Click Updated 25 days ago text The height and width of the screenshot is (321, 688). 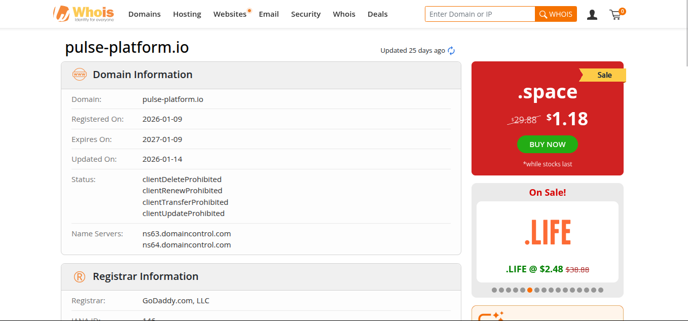coord(413,51)
